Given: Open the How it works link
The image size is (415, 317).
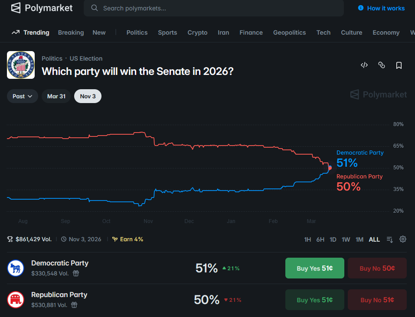Looking at the screenshot, I should [381, 8].
